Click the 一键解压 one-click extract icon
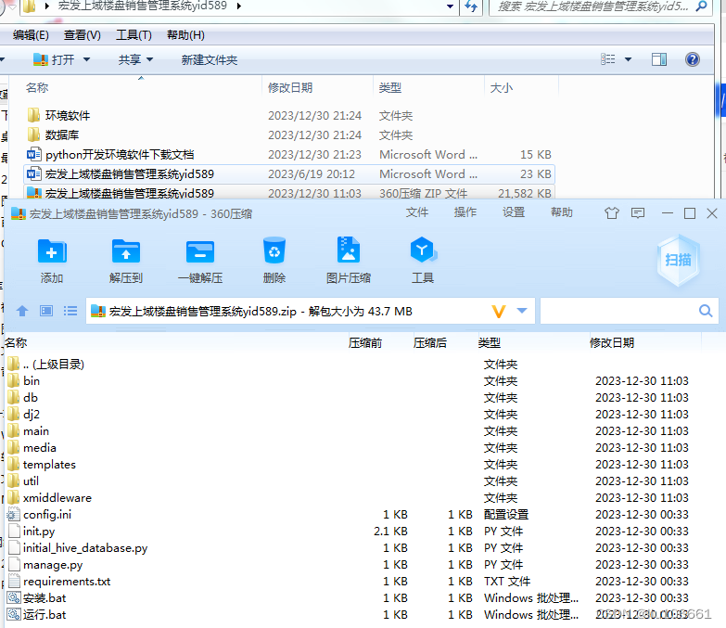This screenshot has height=628, width=726. tap(200, 251)
